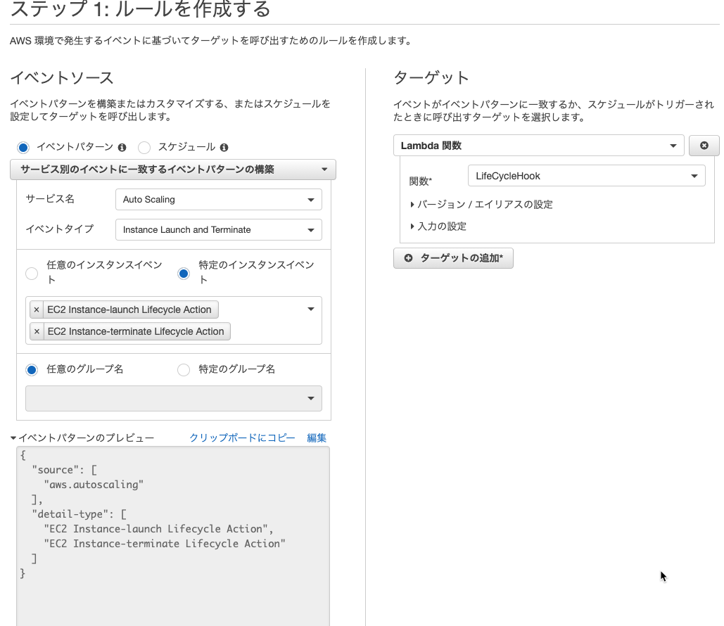Remove the Lambda target with X button
724x626 pixels.
tap(704, 146)
